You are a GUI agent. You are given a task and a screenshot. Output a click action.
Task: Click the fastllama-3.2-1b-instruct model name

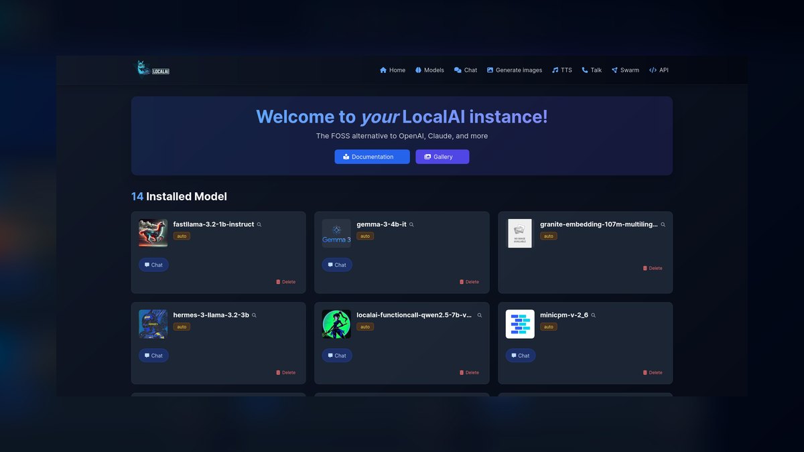tap(214, 224)
